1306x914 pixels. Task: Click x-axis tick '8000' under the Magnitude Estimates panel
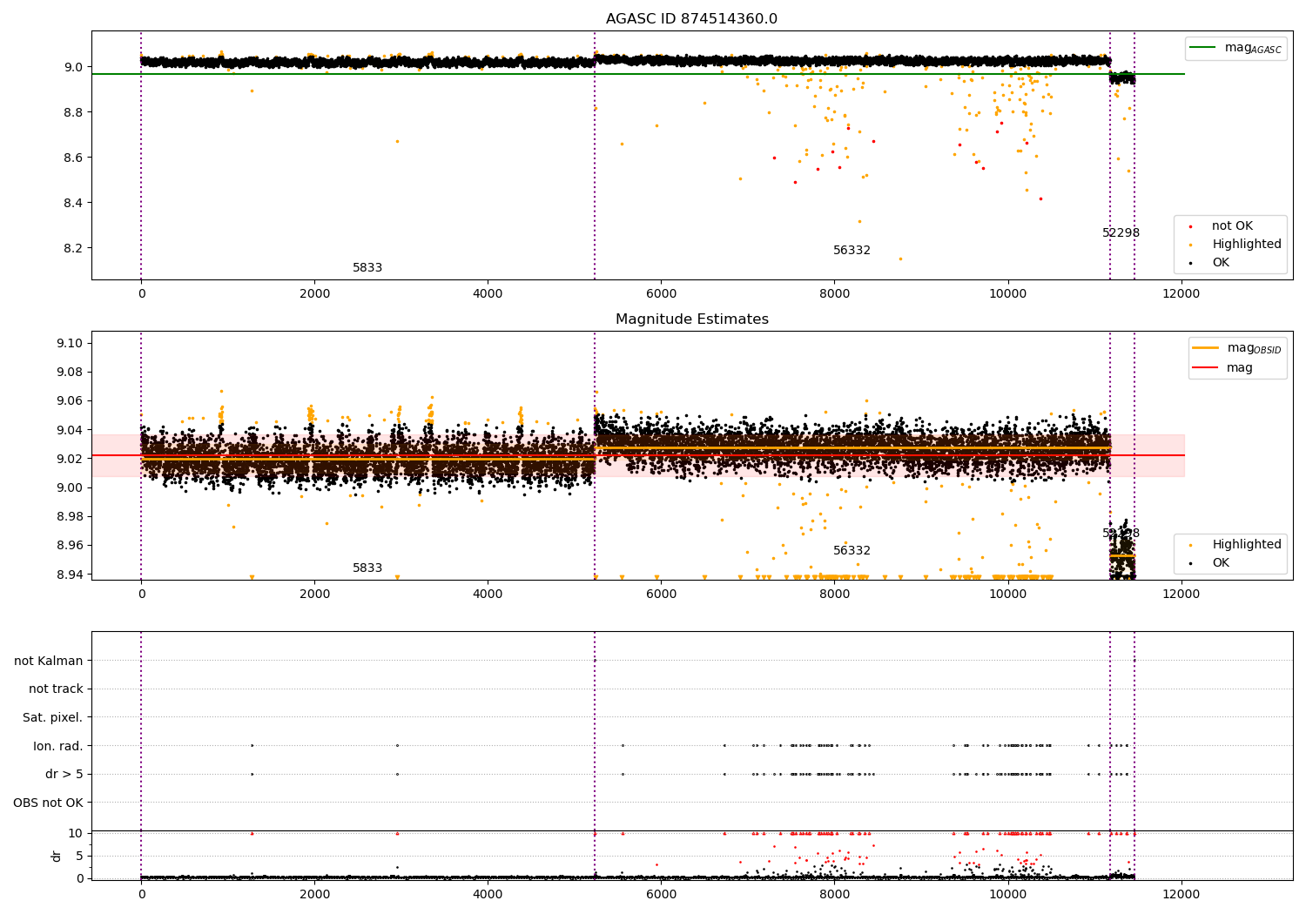click(834, 594)
